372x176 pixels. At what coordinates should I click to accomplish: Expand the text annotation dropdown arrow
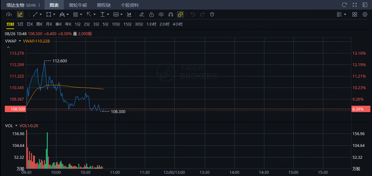pos(121,15)
